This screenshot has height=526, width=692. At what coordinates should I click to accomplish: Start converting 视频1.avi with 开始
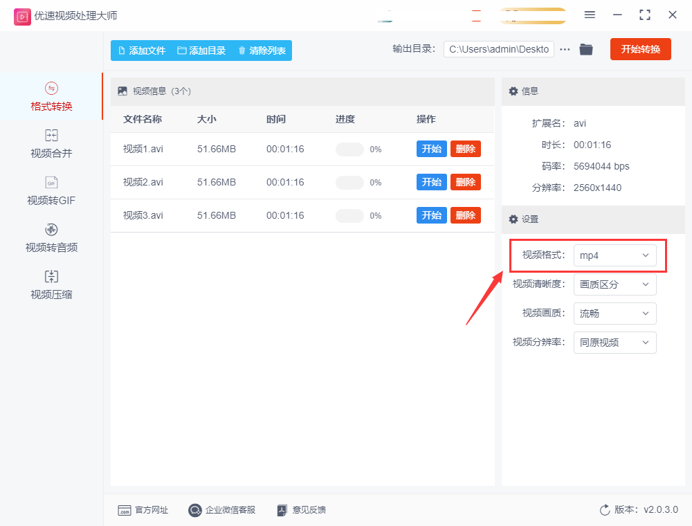[x=431, y=148]
